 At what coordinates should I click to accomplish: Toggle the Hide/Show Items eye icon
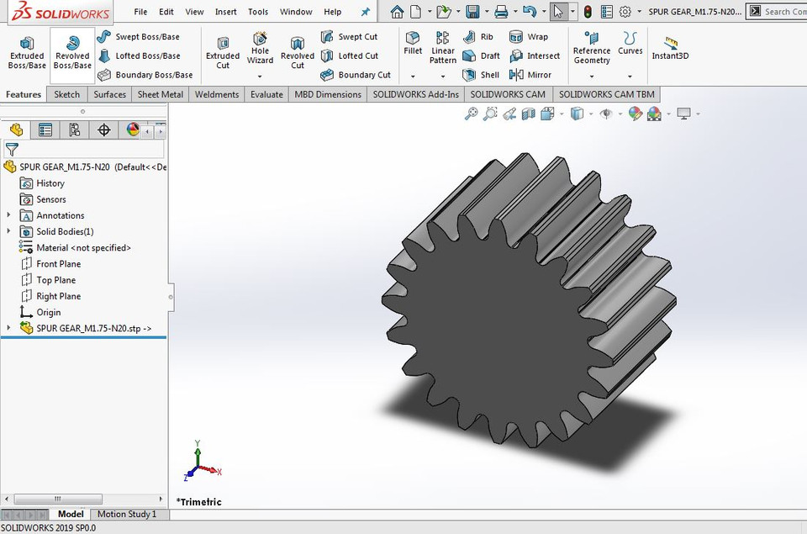608,113
